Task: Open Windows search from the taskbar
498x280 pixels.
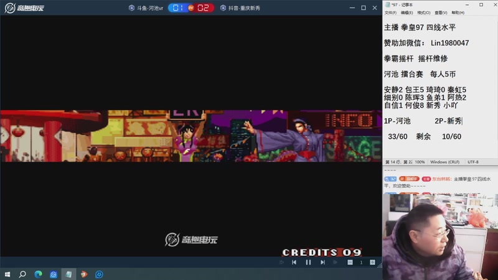Action: click(22, 274)
